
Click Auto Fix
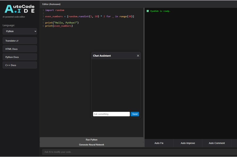pos(159,143)
